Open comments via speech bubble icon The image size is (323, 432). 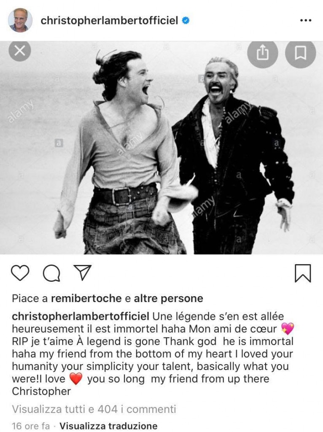tap(51, 273)
